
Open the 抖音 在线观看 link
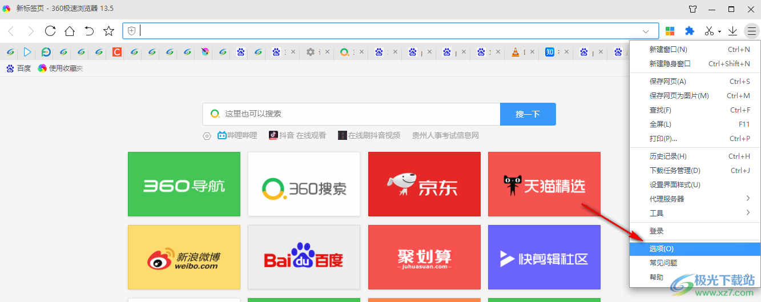point(297,136)
